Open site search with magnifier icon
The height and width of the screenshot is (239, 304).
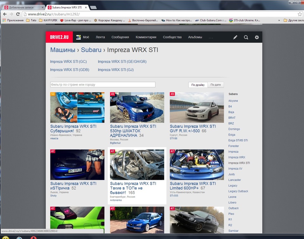(246, 37)
